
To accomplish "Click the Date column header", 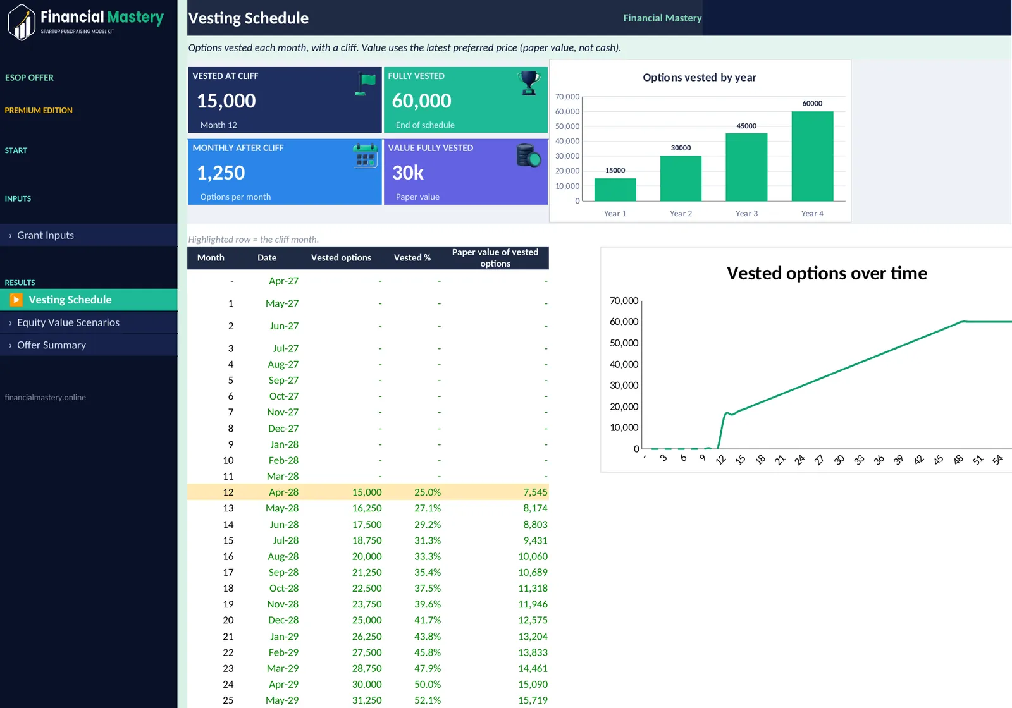I will coord(267,258).
